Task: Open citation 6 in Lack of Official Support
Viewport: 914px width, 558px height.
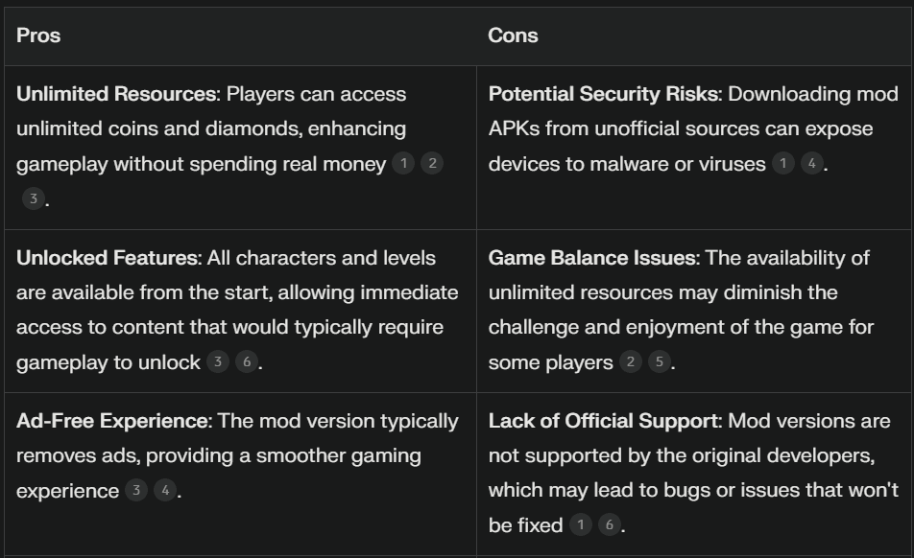Action: tap(609, 524)
